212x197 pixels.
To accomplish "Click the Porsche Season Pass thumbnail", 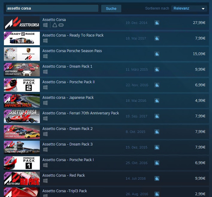I will [22, 54].
